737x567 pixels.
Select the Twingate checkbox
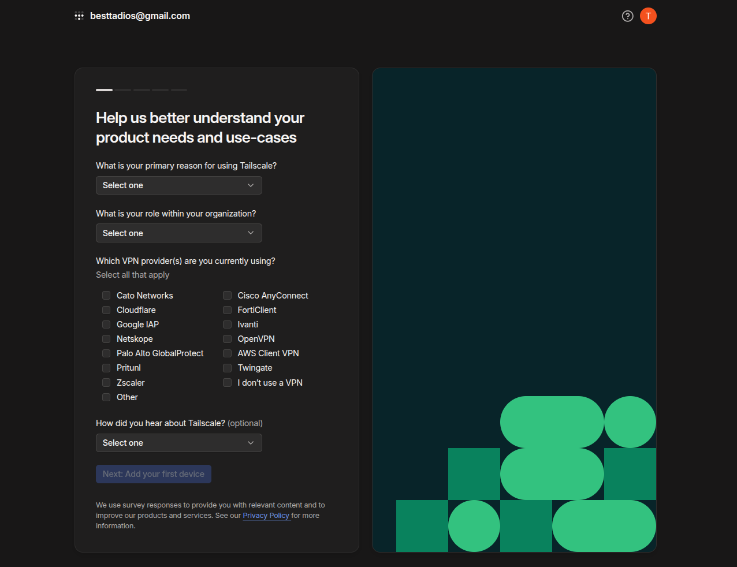[228, 368]
